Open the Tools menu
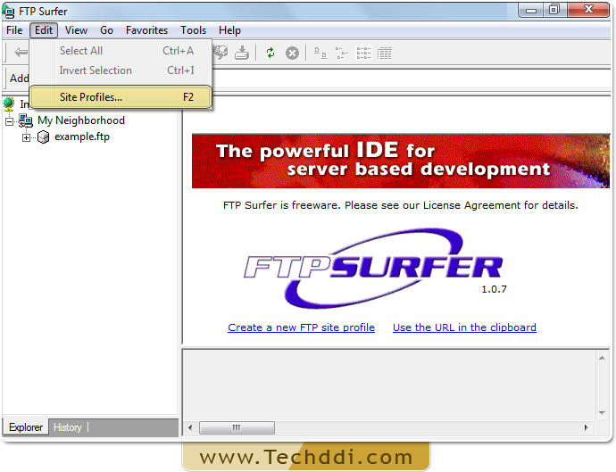 pyautogui.click(x=194, y=30)
